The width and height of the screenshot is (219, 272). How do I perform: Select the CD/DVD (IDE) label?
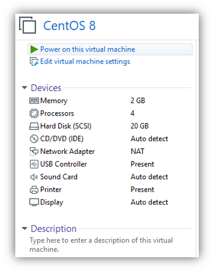tap(62, 139)
